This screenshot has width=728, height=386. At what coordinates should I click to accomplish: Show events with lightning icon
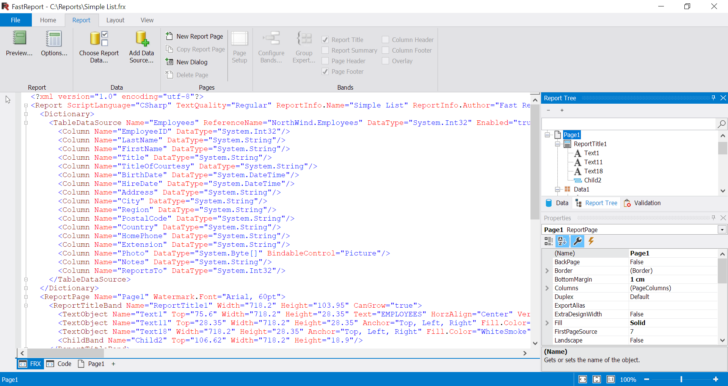pos(591,241)
